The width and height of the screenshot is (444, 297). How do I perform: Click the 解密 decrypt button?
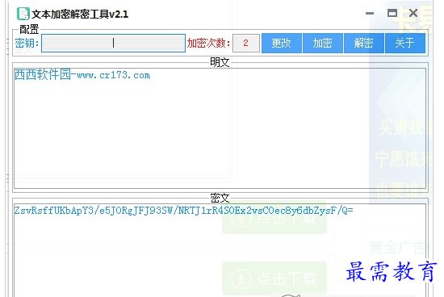pyautogui.click(x=364, y=43)
